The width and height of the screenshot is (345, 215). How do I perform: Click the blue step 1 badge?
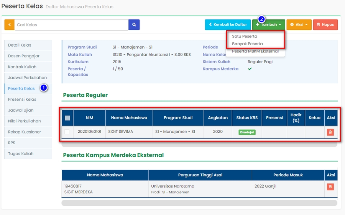[44, 88]
